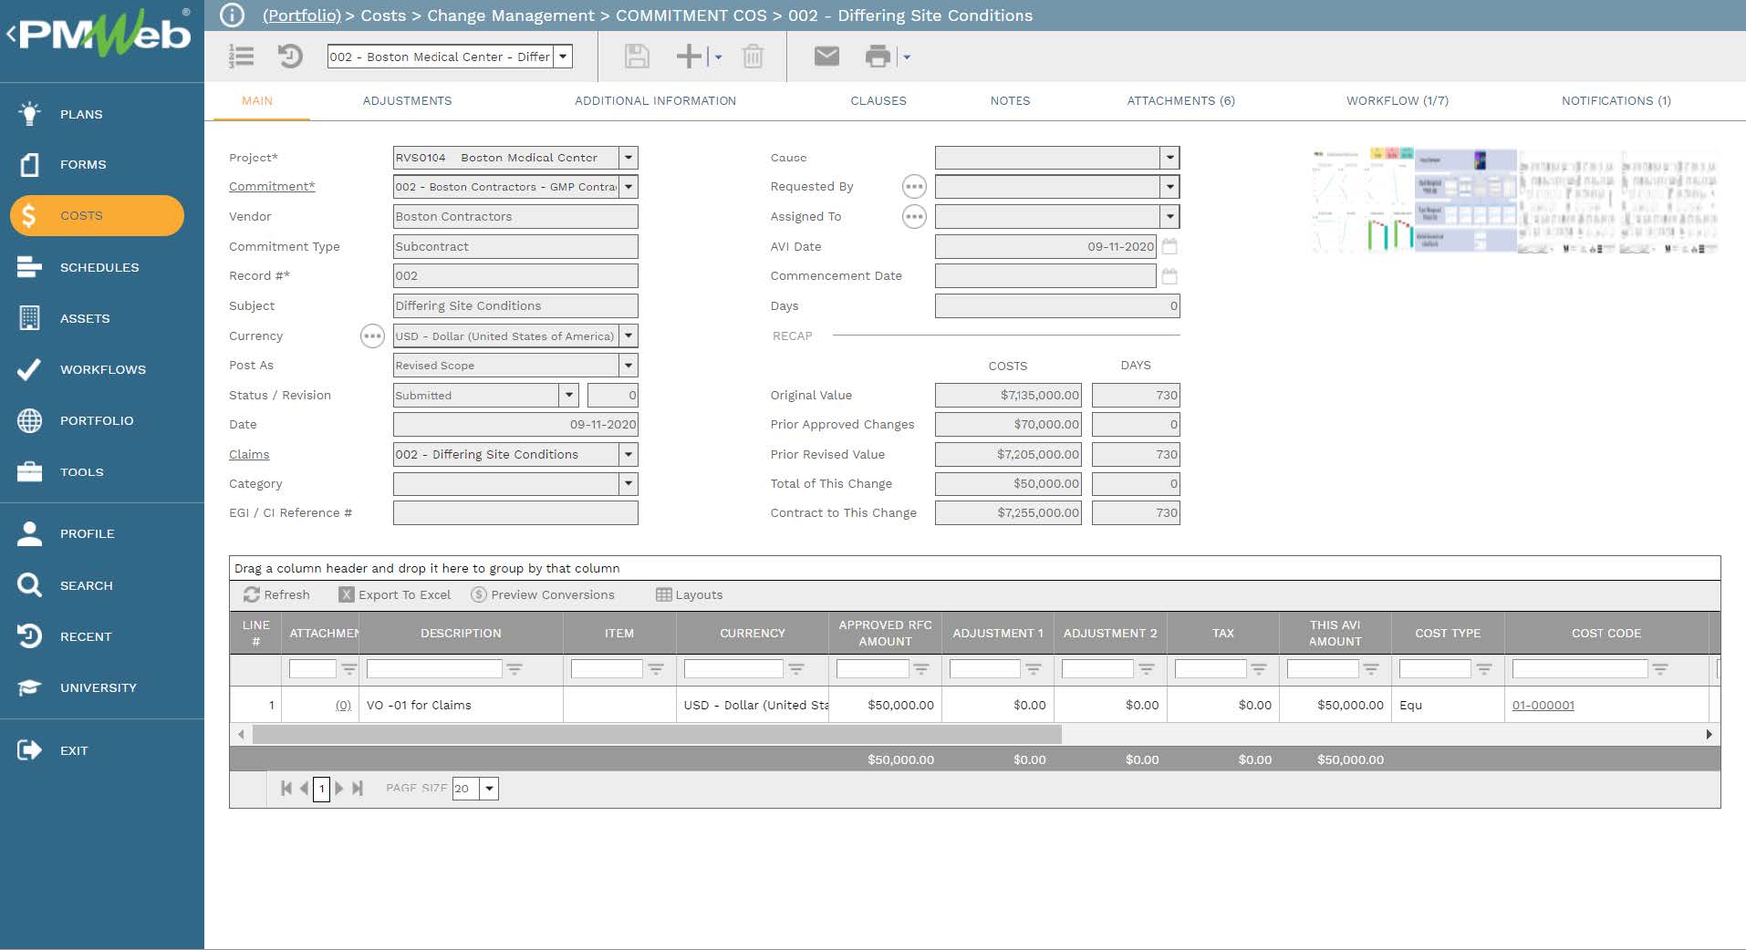This screenshot has width=1746, height=950.
Task: Expand the Post As dropdown
Action: [628, 366]
